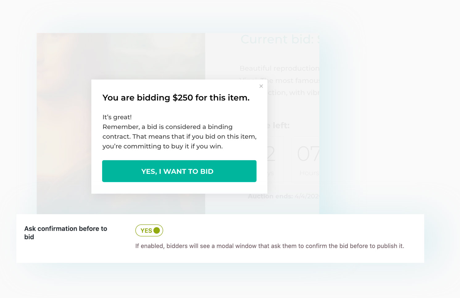
Task: Click the binding contract reminder paragraph
Action: point(180,137)
